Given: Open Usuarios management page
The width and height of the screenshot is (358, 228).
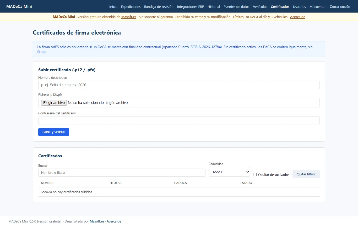Looking at the screenshot, I should pos(299,7).
